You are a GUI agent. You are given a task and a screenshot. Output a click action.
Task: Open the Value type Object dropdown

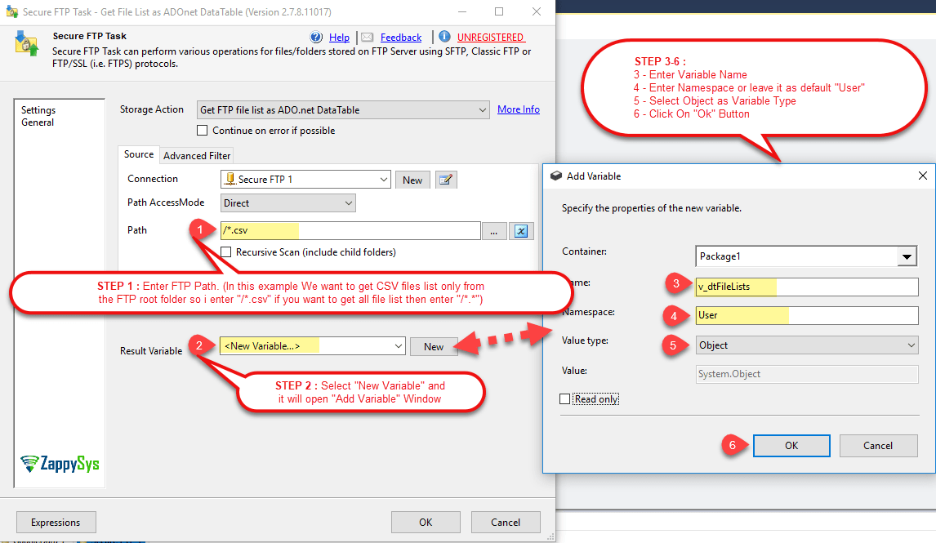click(806, 345)
